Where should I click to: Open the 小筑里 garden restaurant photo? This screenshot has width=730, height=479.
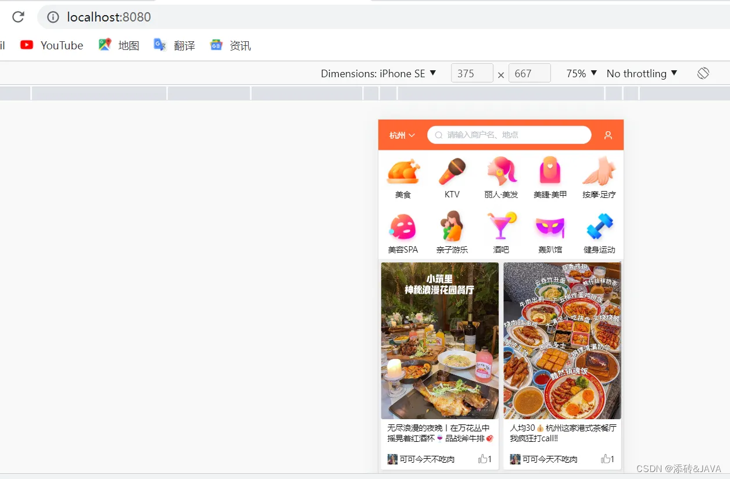[x=440, y=341]
